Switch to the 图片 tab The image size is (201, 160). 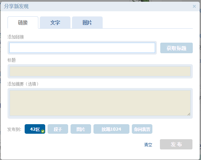pos(87,23)
